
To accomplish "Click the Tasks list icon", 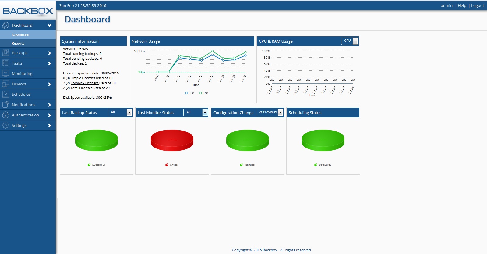I will pyautogui.click(x=5, y=63).
